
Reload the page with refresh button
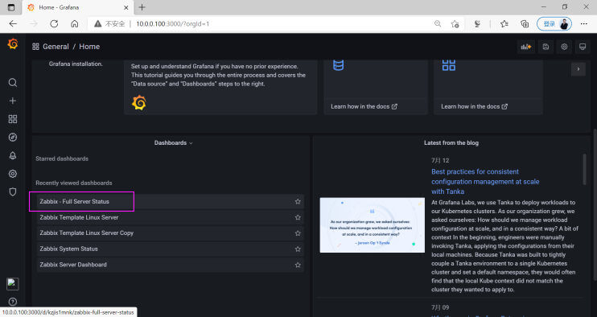[54, 23]
